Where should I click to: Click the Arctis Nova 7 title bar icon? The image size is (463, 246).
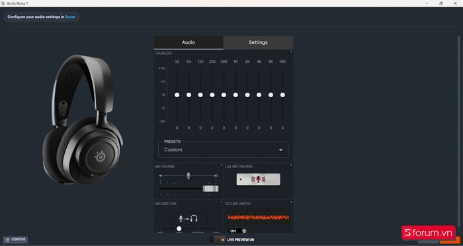point(3,3)
